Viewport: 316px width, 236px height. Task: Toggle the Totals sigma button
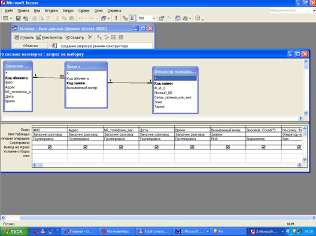point(132,19)
